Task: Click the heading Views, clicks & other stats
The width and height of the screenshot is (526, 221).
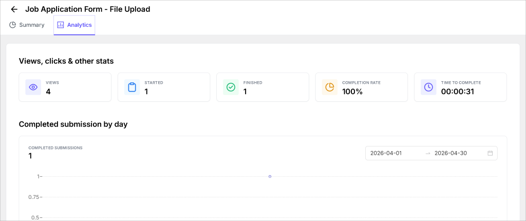Action: (x=66, y=61)
